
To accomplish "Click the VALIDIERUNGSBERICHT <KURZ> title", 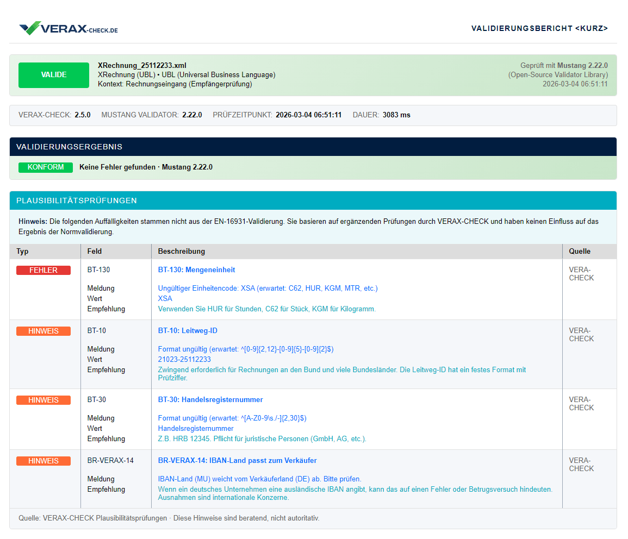I will tap(539, 28).
